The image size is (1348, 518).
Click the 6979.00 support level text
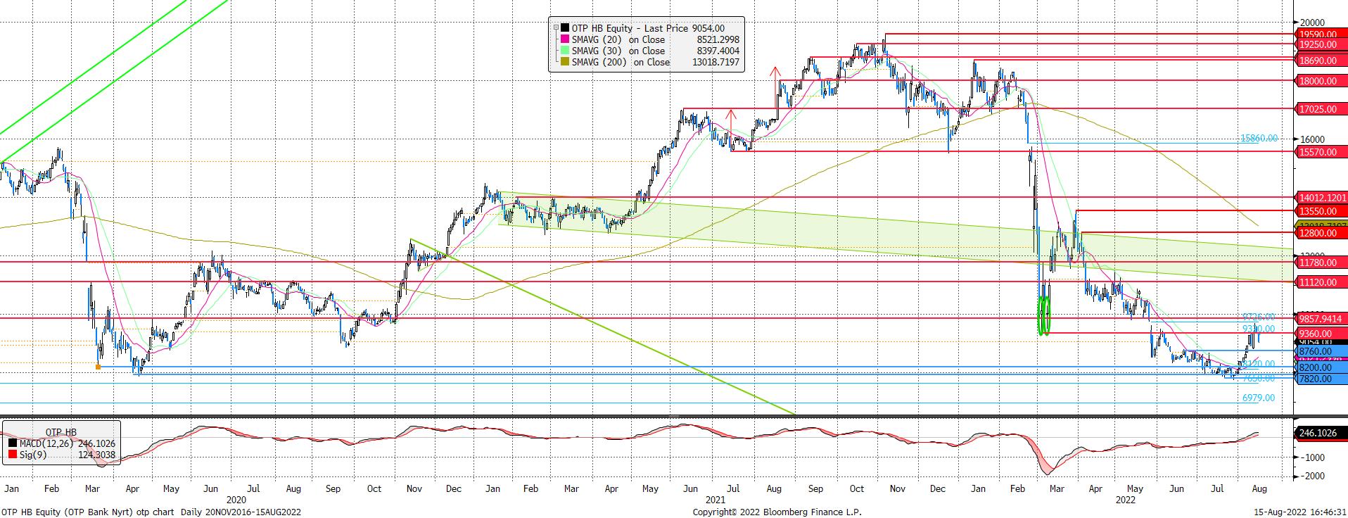(x=1258, y=398)
